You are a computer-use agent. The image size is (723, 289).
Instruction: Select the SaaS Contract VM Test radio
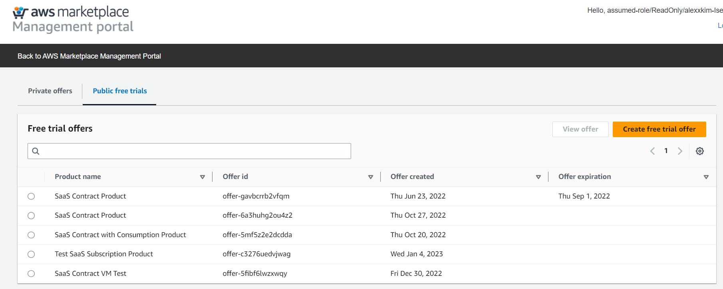31,274
